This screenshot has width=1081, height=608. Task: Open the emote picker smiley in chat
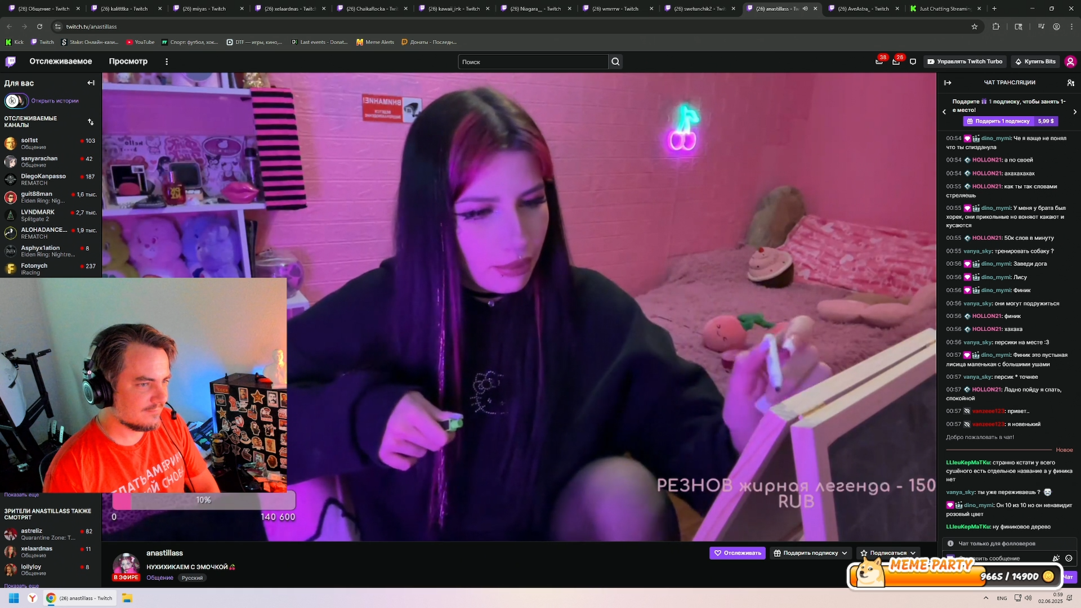[x=1069, y=558]
